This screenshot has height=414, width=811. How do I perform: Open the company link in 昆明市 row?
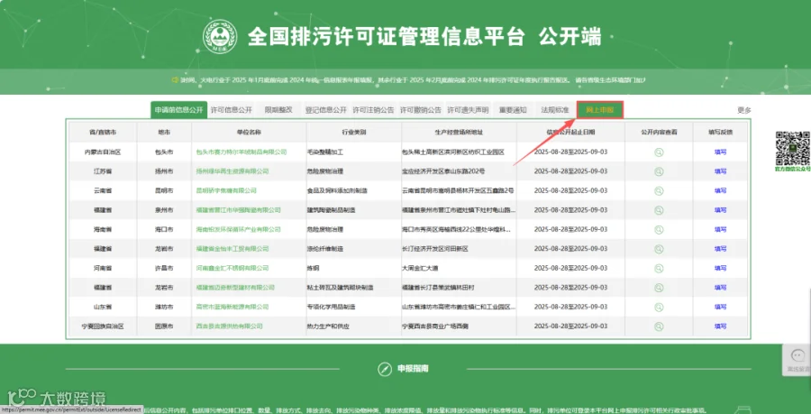[226, 190]
